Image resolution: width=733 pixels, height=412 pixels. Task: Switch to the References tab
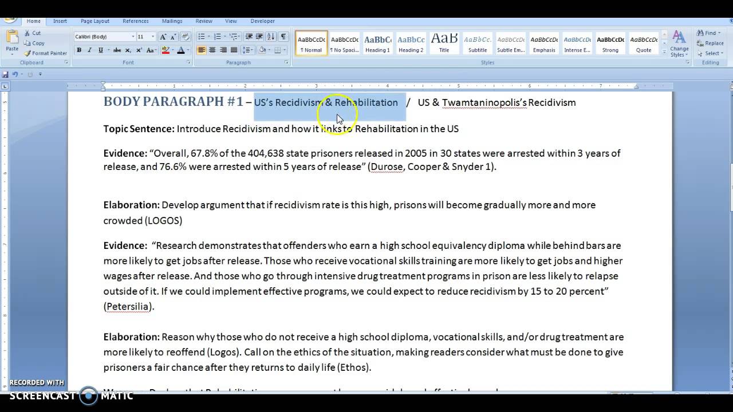pos(136,21)
